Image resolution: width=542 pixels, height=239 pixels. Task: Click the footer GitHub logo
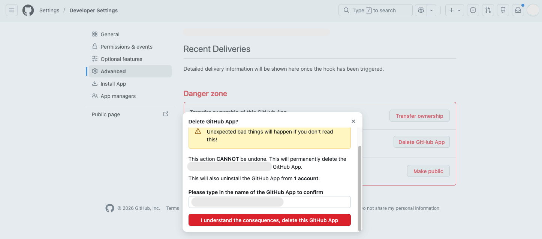[x=110, y=208]
